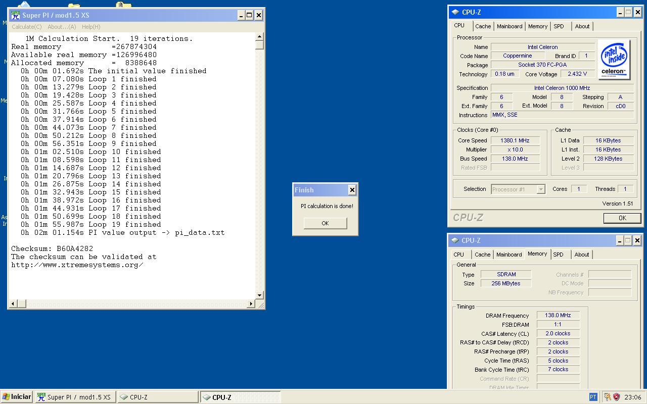Open Help(H) menu in Super PI
Screen dimensions: 647x404
click(91, 27)
